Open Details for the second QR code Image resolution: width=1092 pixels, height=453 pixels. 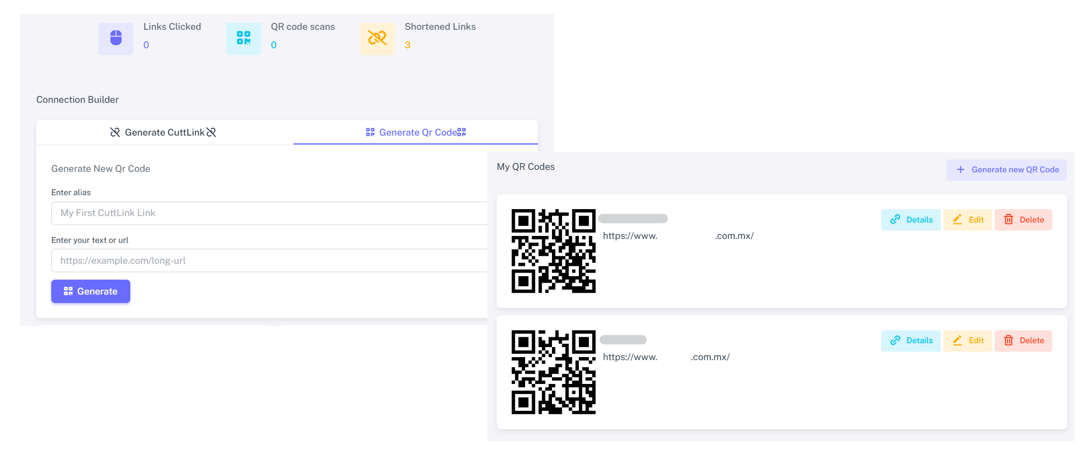(x=910, y=341)
